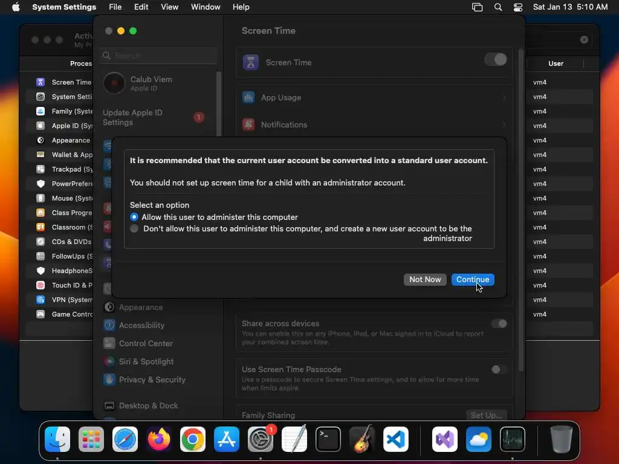Click Screen Time pane scrollbar
This screenshot has width=619, height=464.
(x=521, y=209)
